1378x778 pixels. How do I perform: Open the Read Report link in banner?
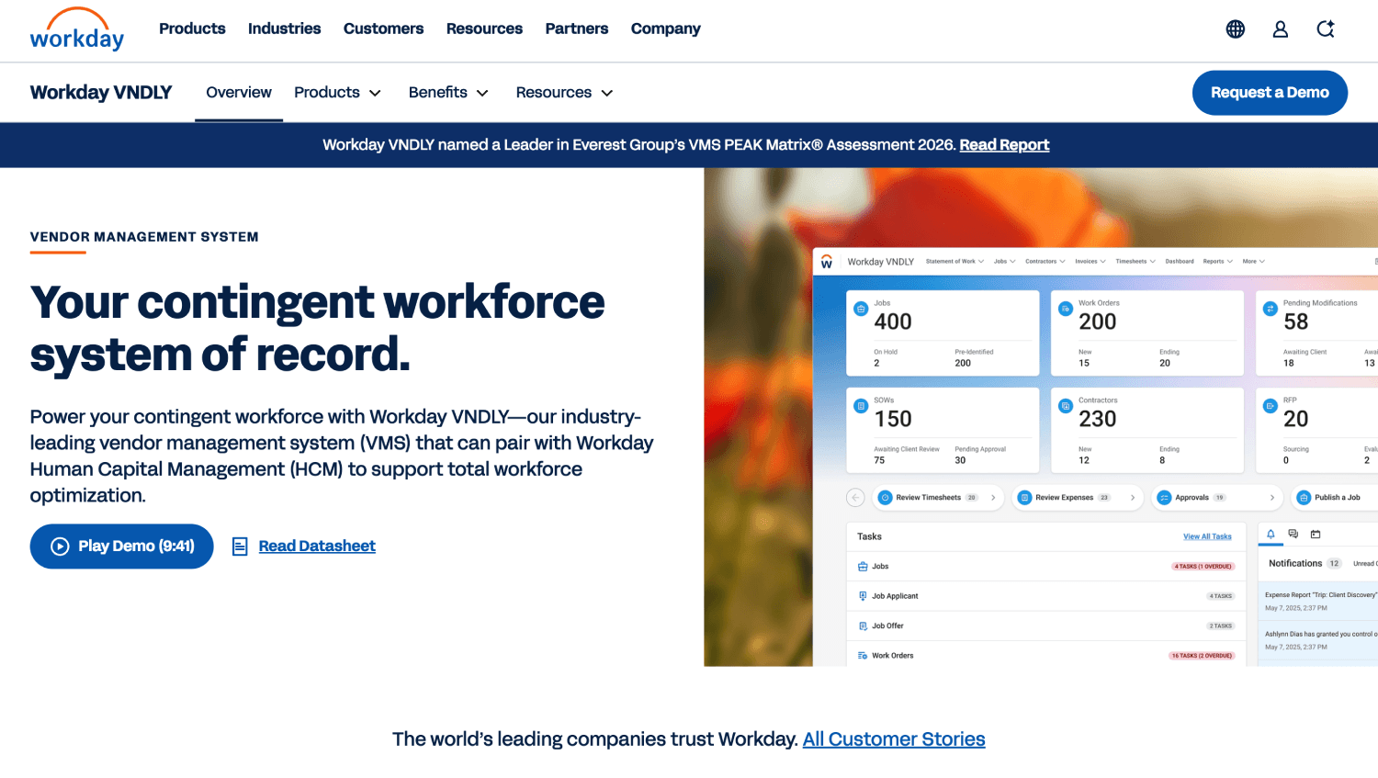tap(1004, 145)
